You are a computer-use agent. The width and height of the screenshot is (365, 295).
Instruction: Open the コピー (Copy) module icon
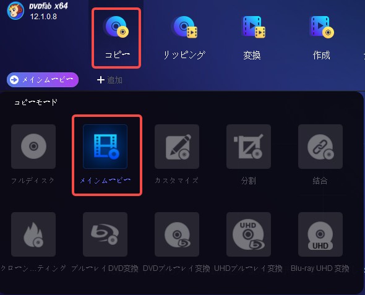116,27
